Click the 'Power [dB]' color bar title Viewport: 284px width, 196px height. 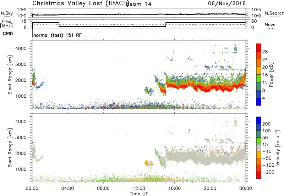271,75
